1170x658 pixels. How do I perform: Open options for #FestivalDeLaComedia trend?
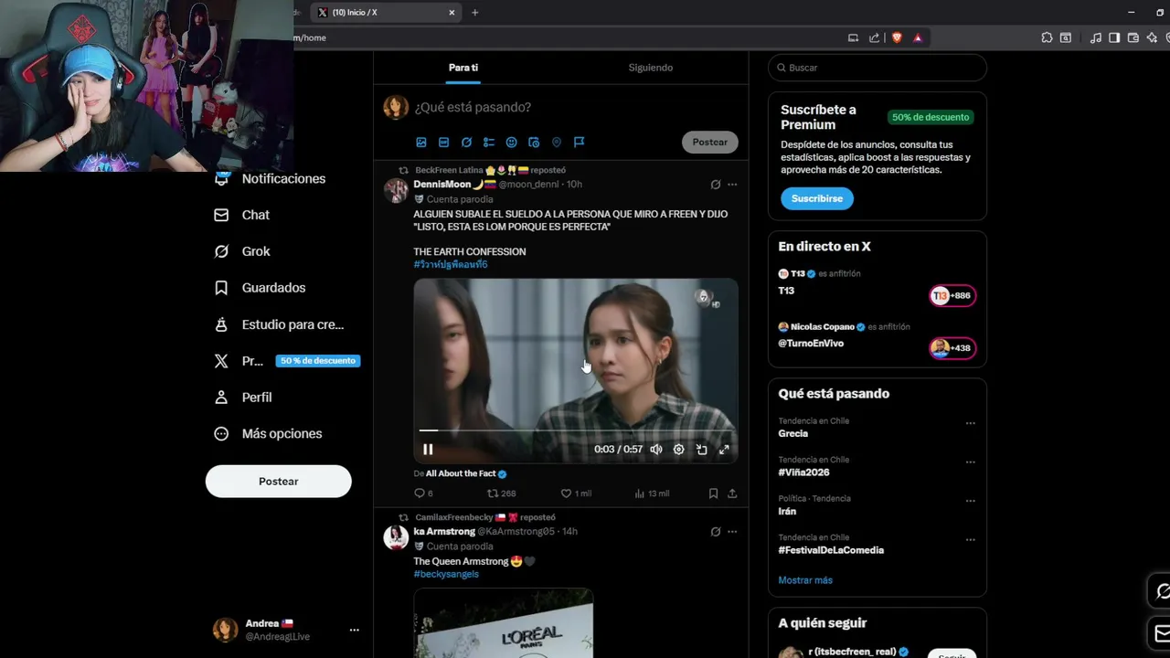point(971,539)
